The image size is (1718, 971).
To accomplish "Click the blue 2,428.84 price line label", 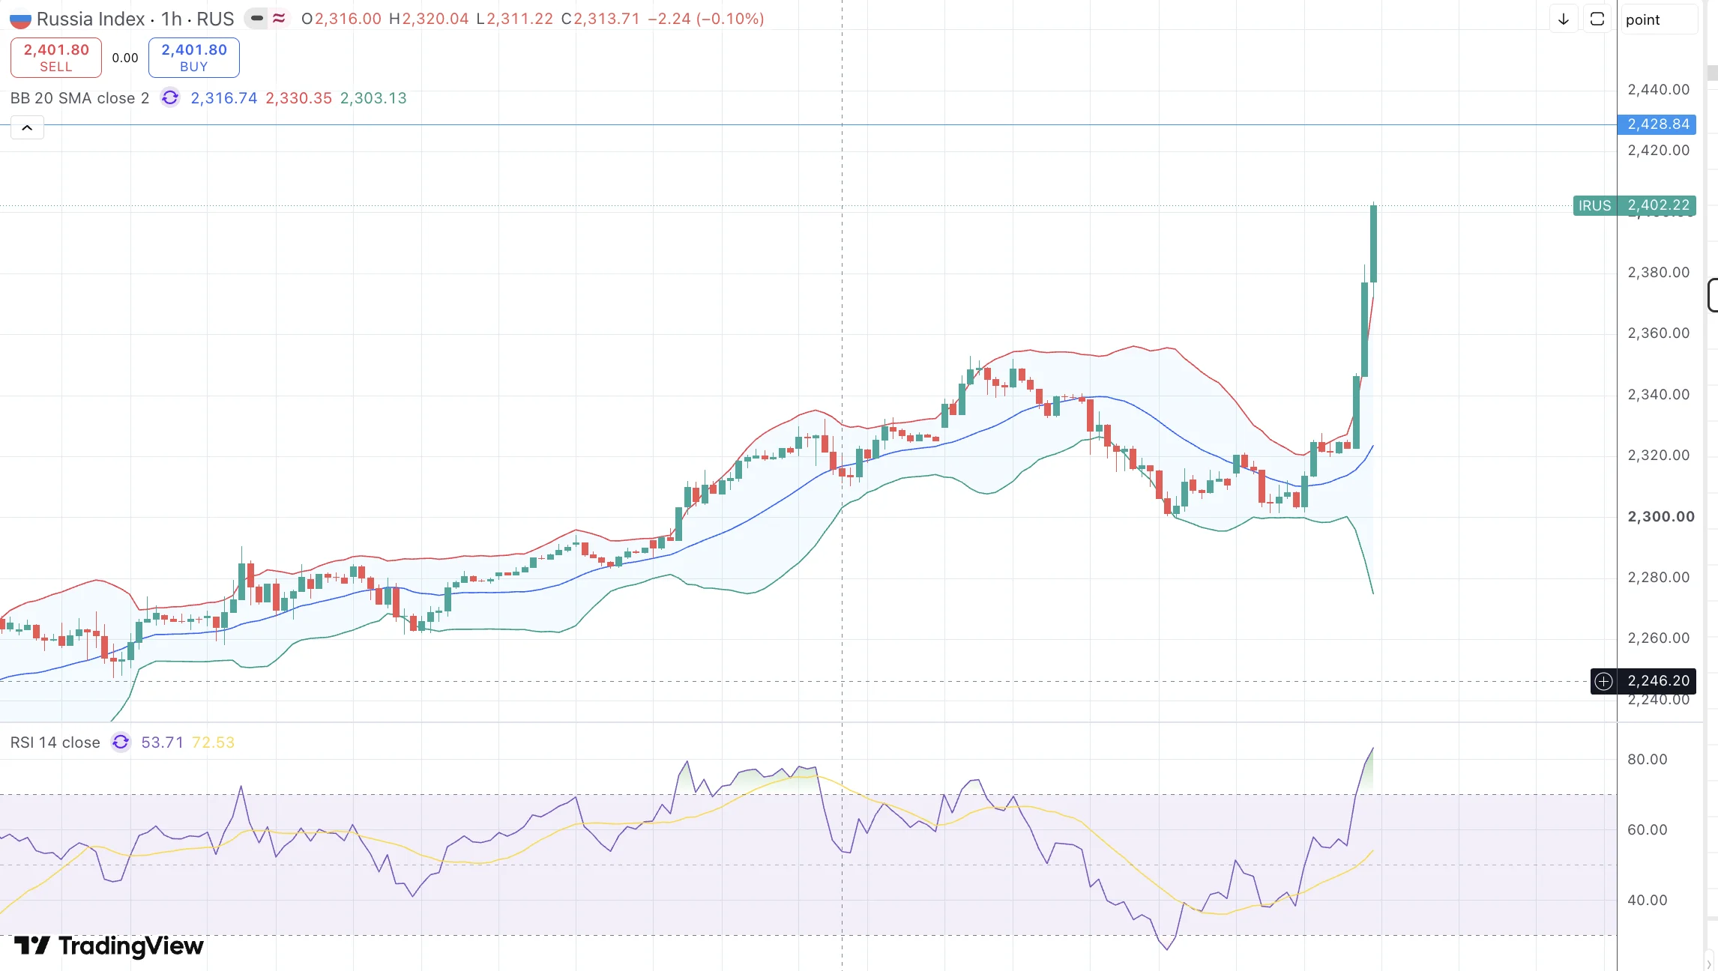I will [x=1657, y=124].
